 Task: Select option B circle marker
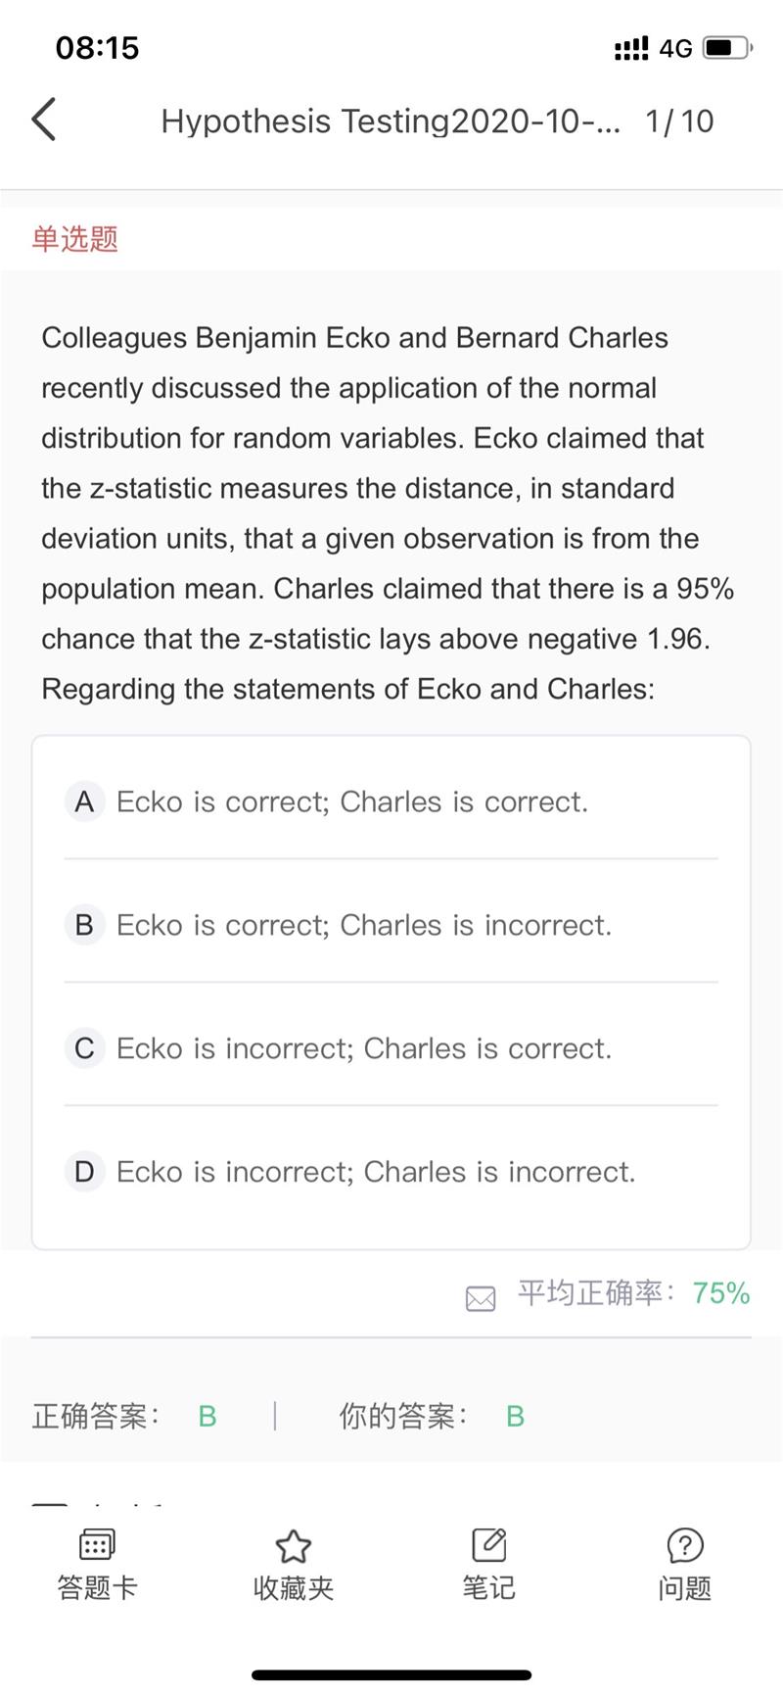pyautogui.click(x=84, y=925)
